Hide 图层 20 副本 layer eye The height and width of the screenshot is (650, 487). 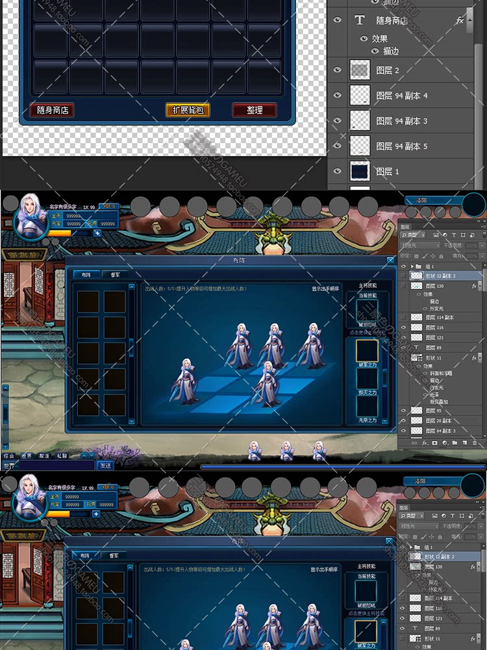(x=403, y=421)
